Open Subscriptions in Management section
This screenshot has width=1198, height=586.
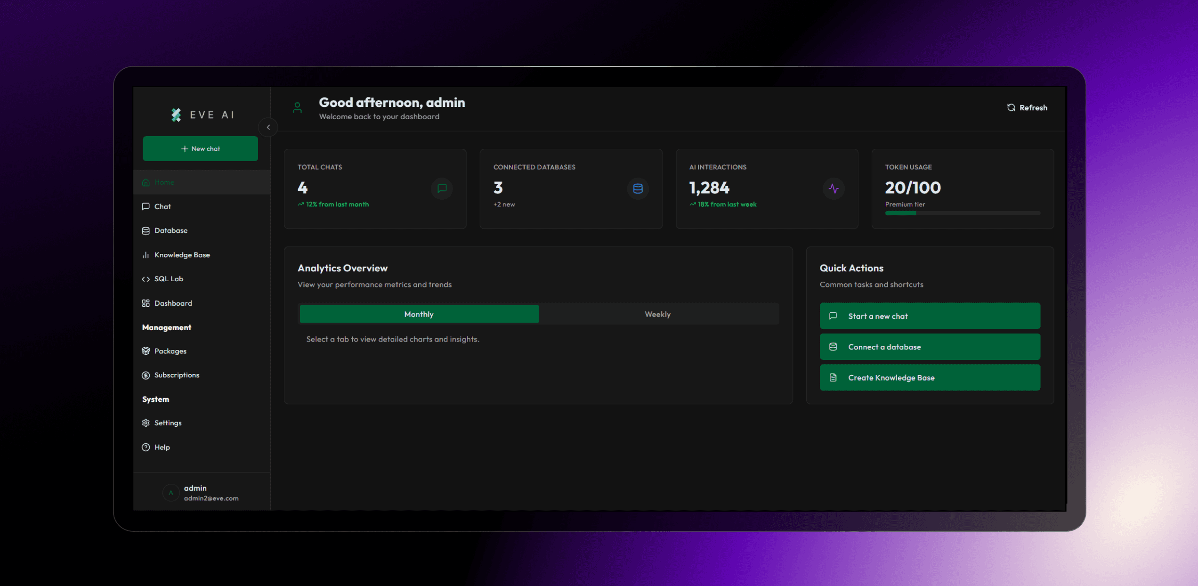pos(177,375)
